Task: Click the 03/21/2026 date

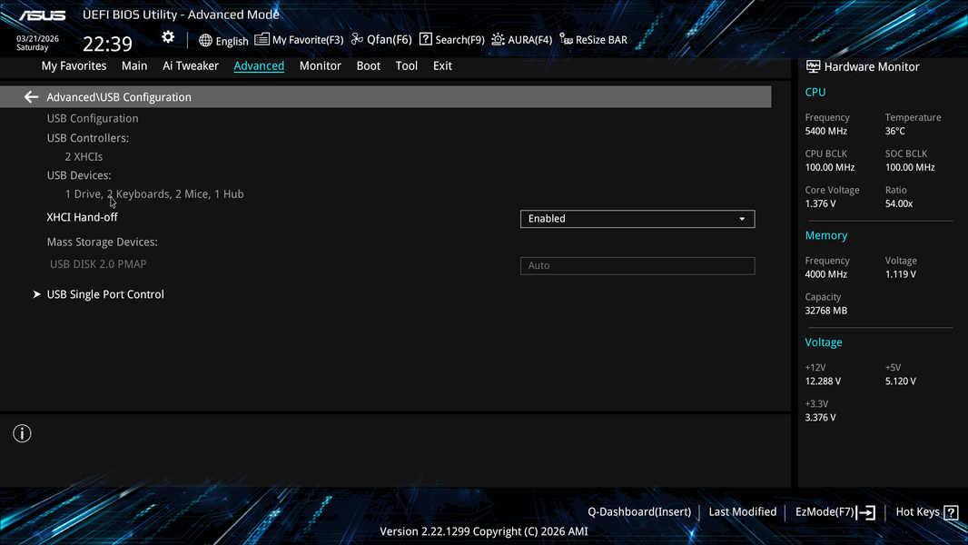Action: [37, 38]
